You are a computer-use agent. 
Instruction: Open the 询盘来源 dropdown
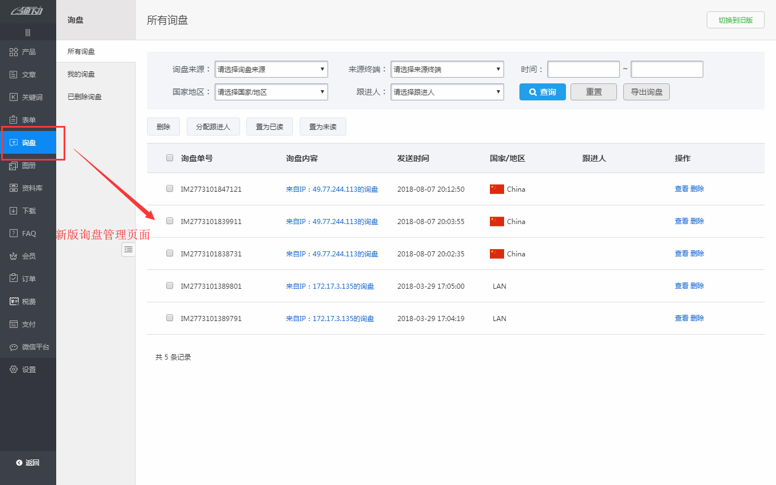coord(271,69)
